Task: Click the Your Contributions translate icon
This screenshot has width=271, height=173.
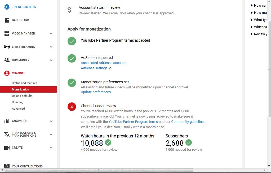Action: point(7,166)
